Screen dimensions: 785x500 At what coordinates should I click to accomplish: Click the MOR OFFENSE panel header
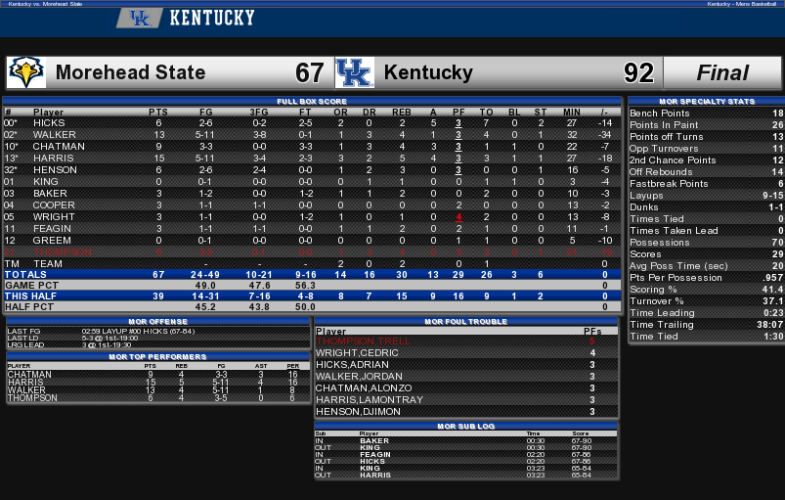point(158,322)
